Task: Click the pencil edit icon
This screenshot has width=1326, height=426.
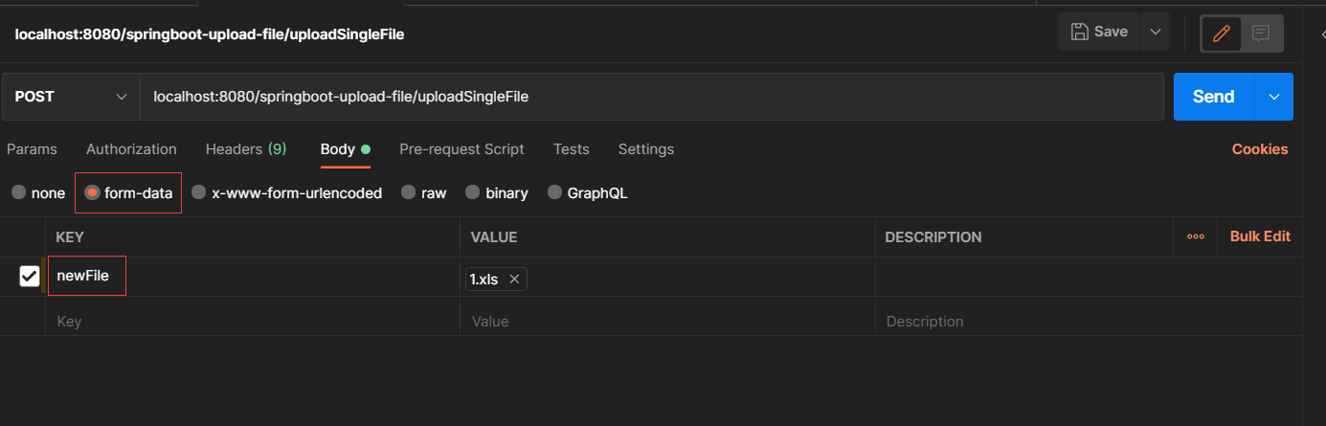Action: [x=1221, y=34]
